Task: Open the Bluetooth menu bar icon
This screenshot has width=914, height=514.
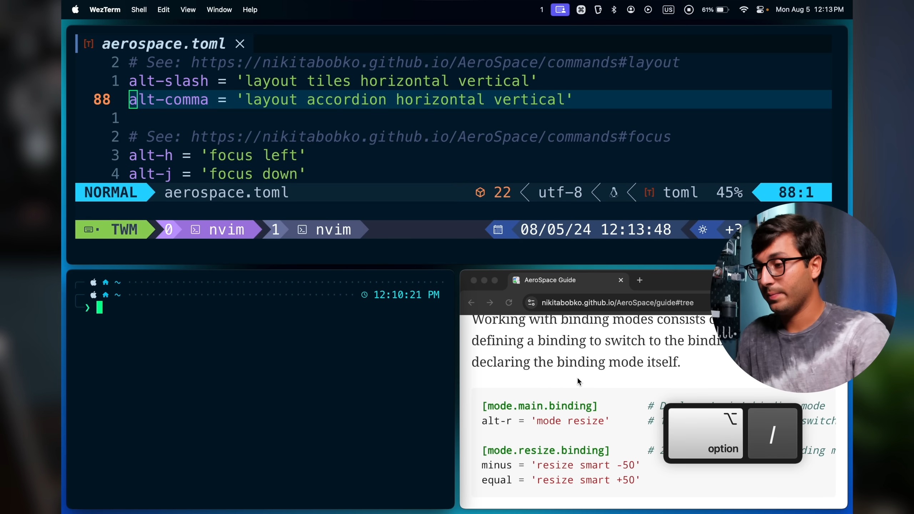Action: tap(614, 10)
